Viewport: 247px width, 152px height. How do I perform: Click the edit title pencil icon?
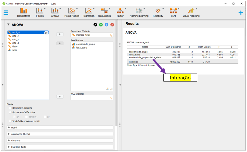(95, 24)
